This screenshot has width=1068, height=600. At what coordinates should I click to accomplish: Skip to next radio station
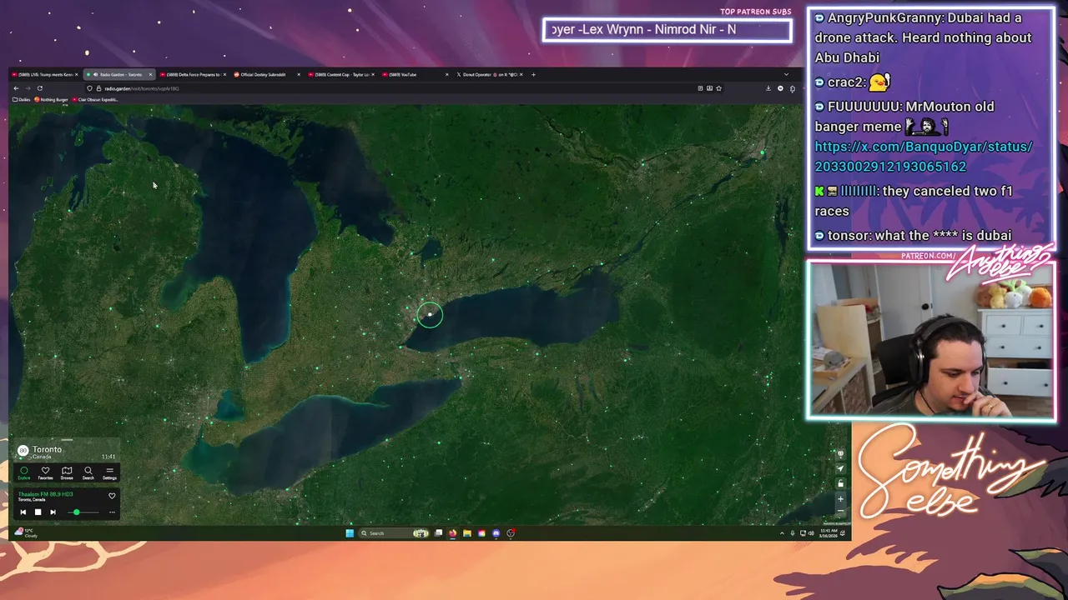tap(53, 512)
